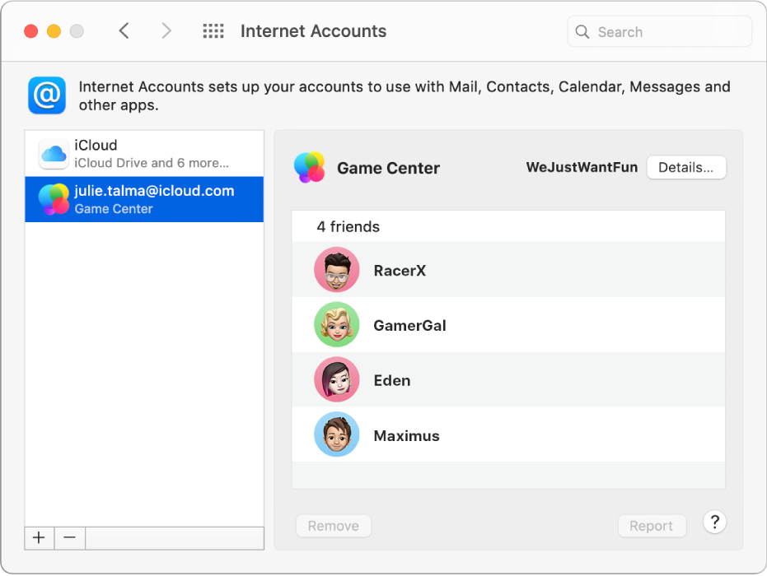Click RacerX's avatar picture
The height and width of the screenshot is (576, 767).
(337, 270)
